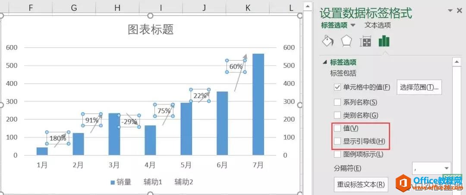This screenshot has width=466, height=195.
Task: Click the 3月 sales bar
Action: (114, 134)
